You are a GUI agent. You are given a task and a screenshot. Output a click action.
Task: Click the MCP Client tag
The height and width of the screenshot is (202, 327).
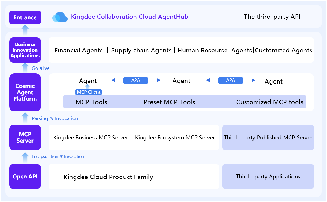click(x=89, y=92)
